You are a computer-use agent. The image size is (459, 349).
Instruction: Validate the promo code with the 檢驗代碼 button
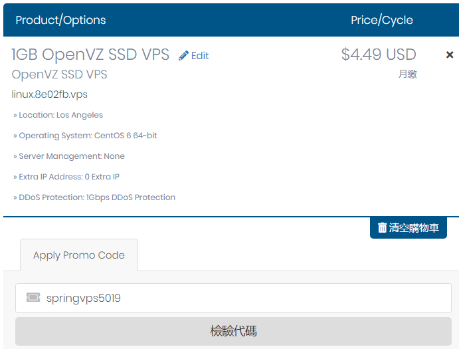coord(233,331)
